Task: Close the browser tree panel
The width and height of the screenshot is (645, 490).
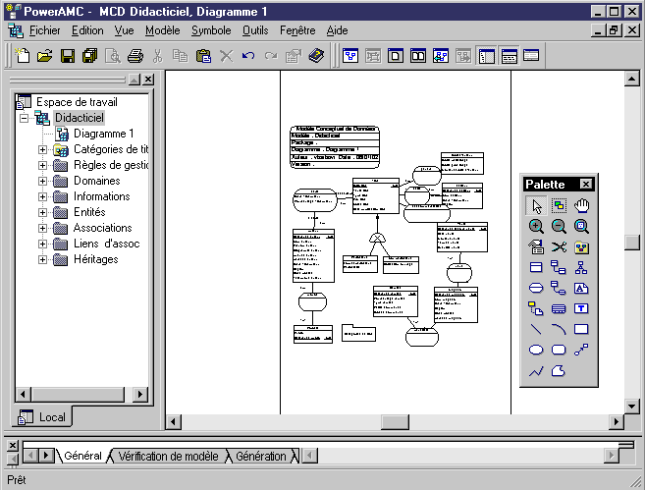Action: click(148, 80)
